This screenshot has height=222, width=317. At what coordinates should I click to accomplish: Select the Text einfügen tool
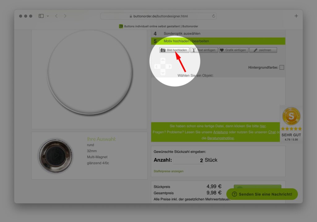click(x=204, y=50)
